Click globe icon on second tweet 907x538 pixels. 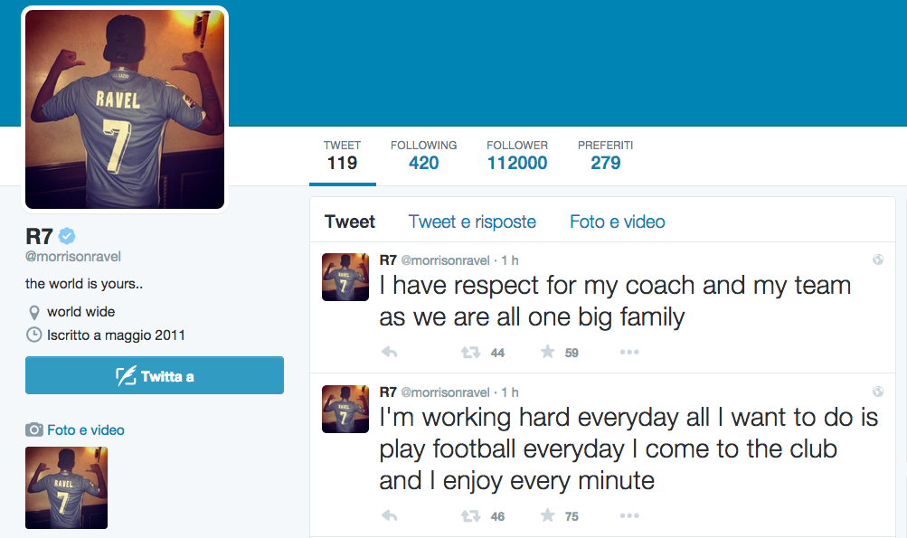[x=877, y=392]
